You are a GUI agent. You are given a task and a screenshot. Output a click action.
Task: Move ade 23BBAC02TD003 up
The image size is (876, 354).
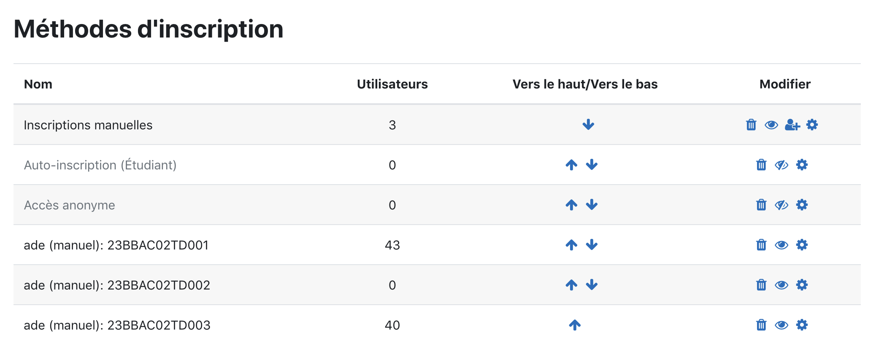click(575, 325)
